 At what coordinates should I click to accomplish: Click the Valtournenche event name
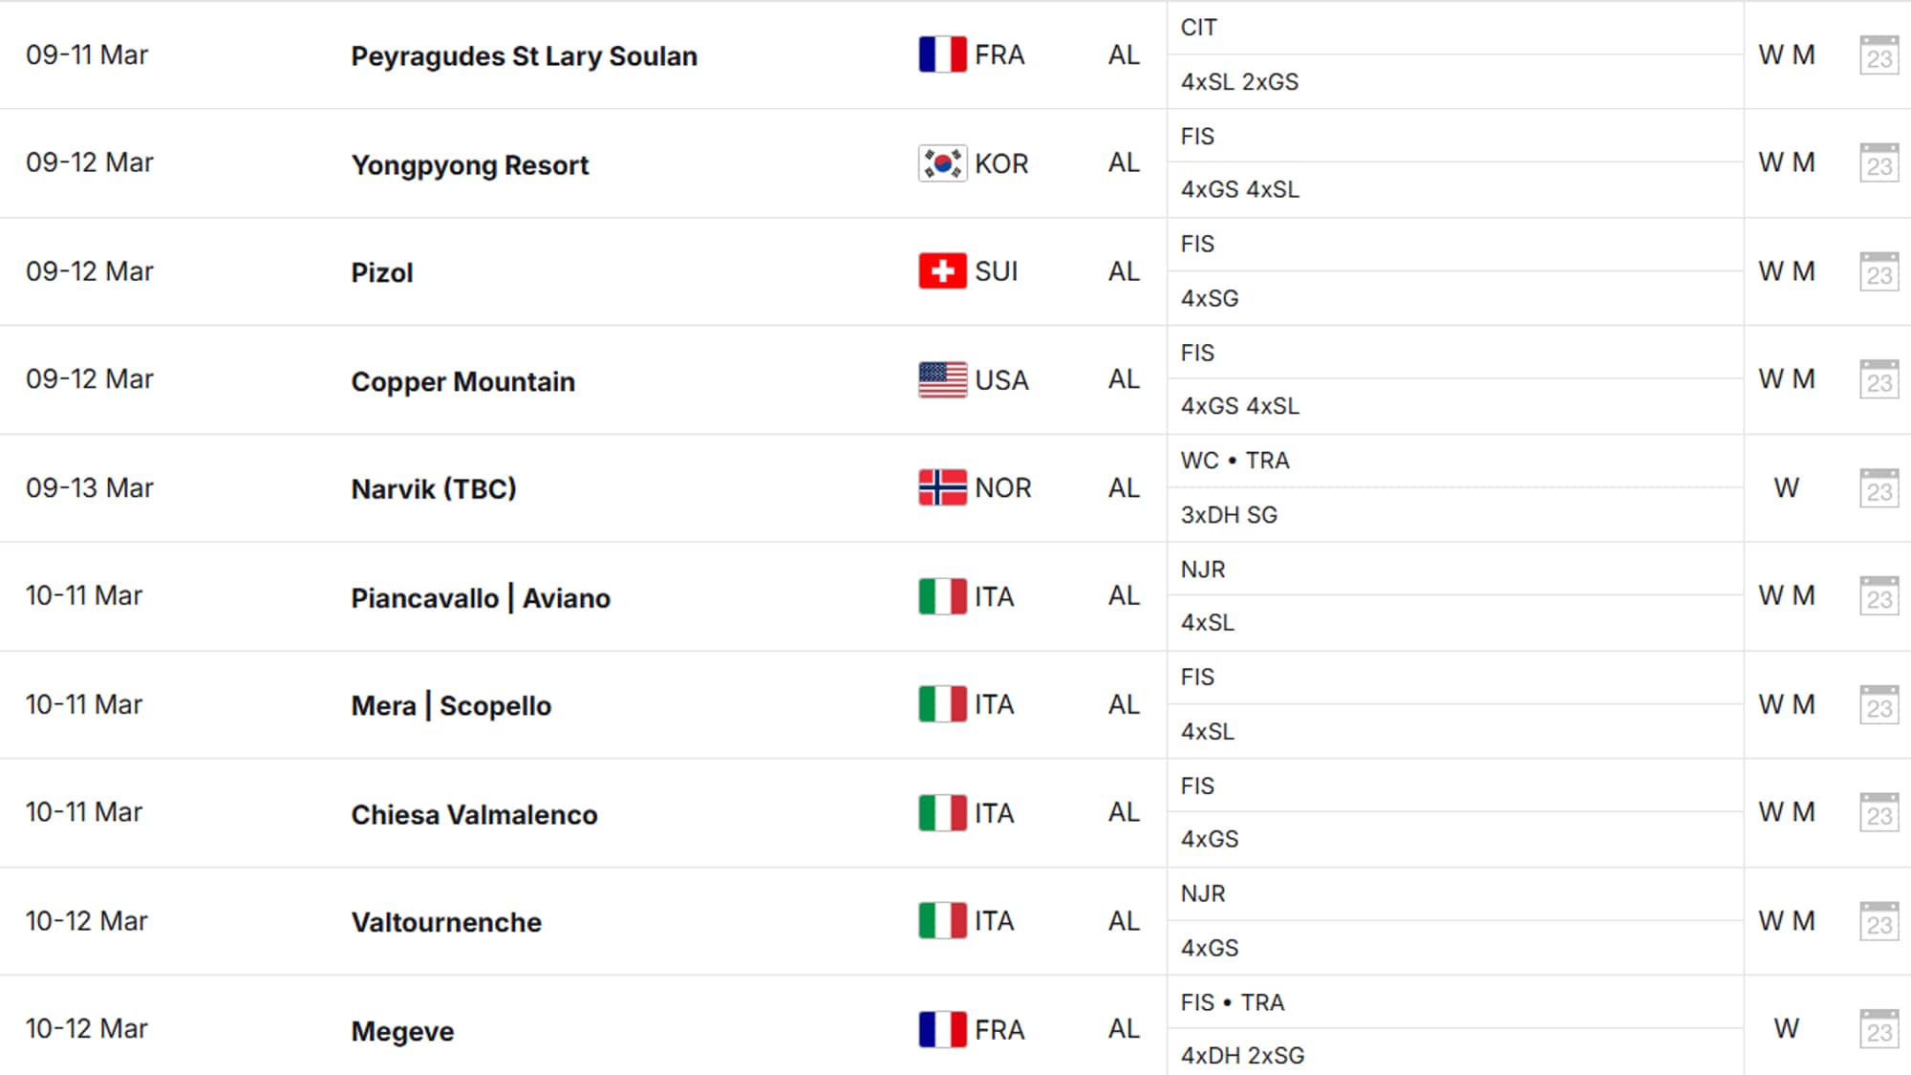point(446,922)
